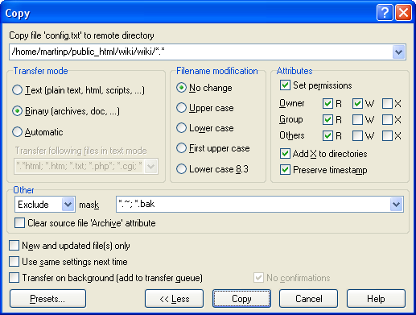Viewport: 416px width, 315px height.
Task: Enable Use same settings next time
Action: tap(14, 262)
